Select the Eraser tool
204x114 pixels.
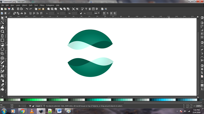(x=2, y=85)
